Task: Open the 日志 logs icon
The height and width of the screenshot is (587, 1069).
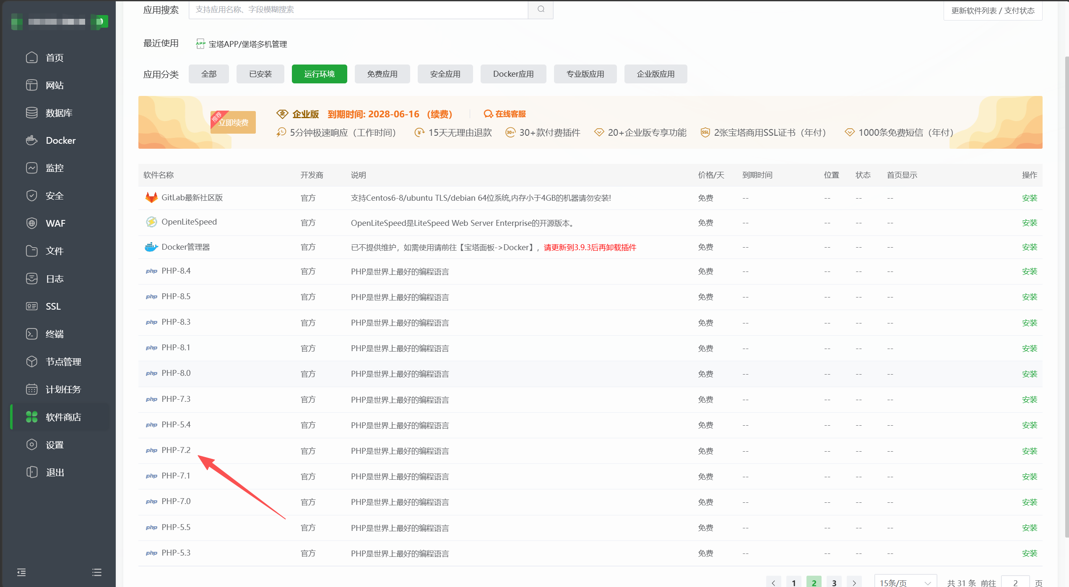Action: coord(32,279)
